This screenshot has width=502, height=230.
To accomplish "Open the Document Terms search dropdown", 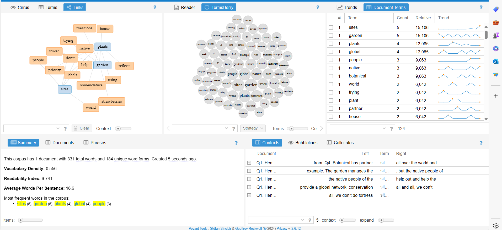I will (384, 128).
